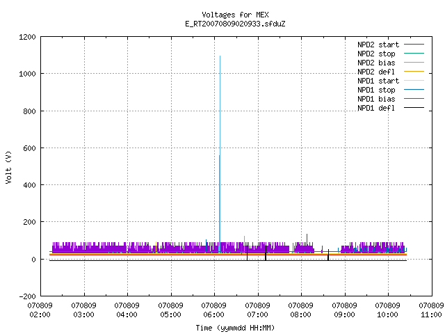Image resolution: width=445 pixels, height=334 pixels.
Task: Click the 'NPD1 stop' legend label
Action: click(376, 90)
